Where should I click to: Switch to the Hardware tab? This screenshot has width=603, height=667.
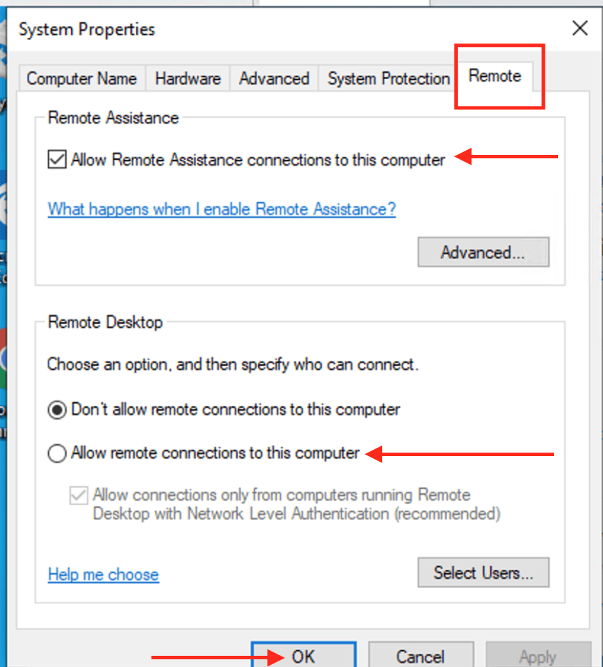point(188,78)
